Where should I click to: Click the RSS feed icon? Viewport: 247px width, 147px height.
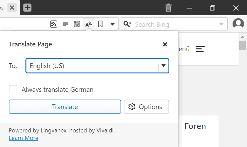tap(53, 24)
